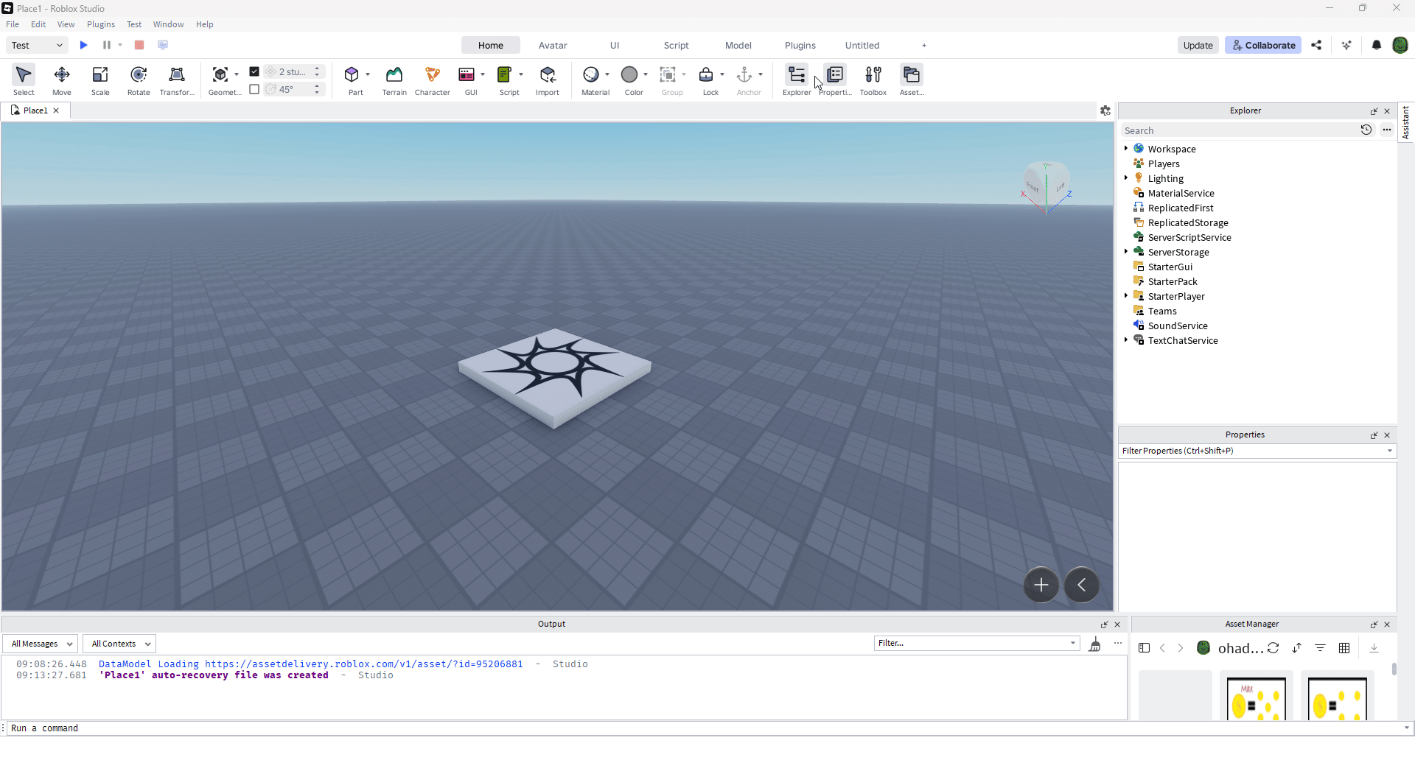1415x760 pixels.
Task: Disable the move snap stud checkbox
Action: click(254, 71)
